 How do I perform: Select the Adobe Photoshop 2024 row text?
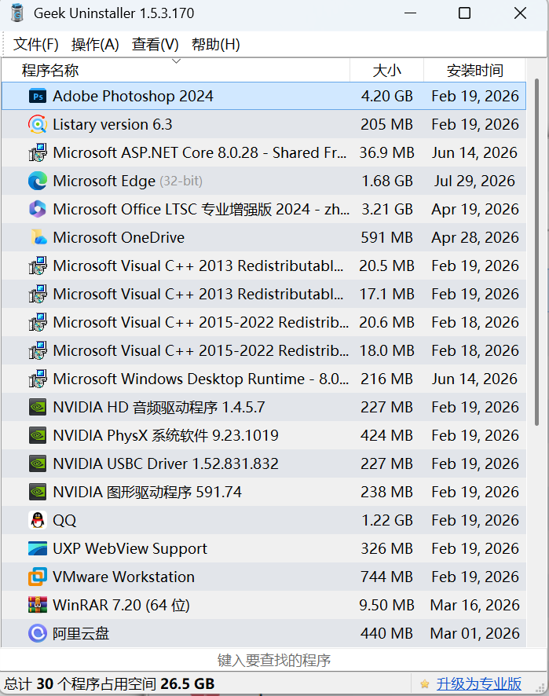(x=133, y=97)
